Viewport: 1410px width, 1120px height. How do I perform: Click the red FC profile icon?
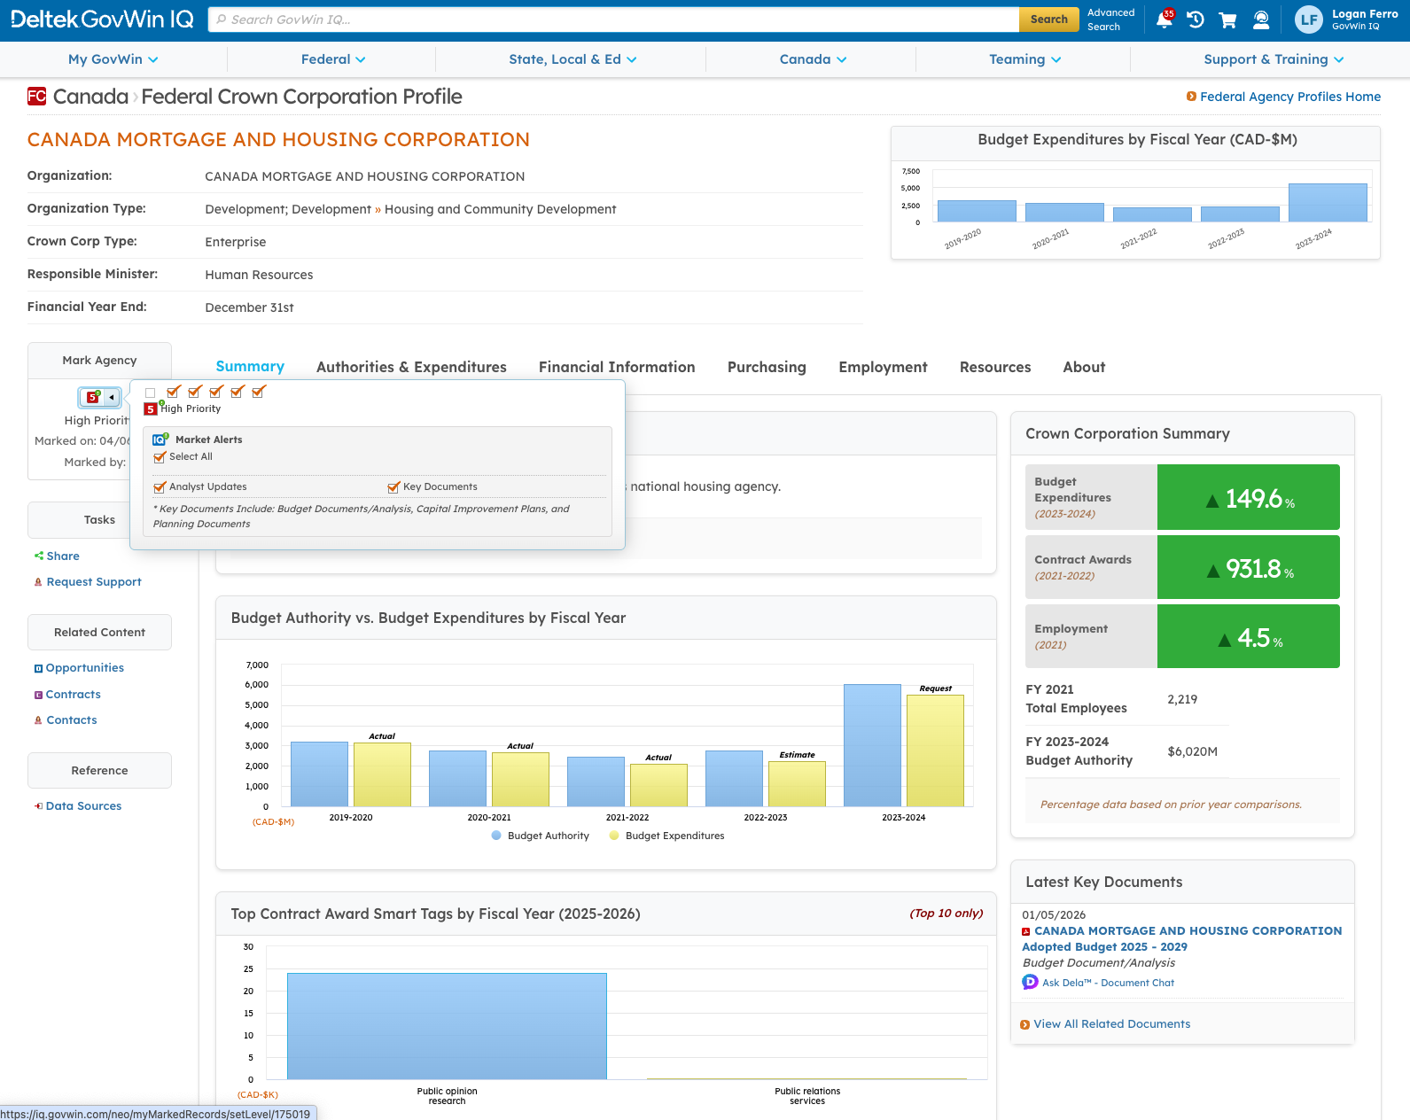point(36,97)
